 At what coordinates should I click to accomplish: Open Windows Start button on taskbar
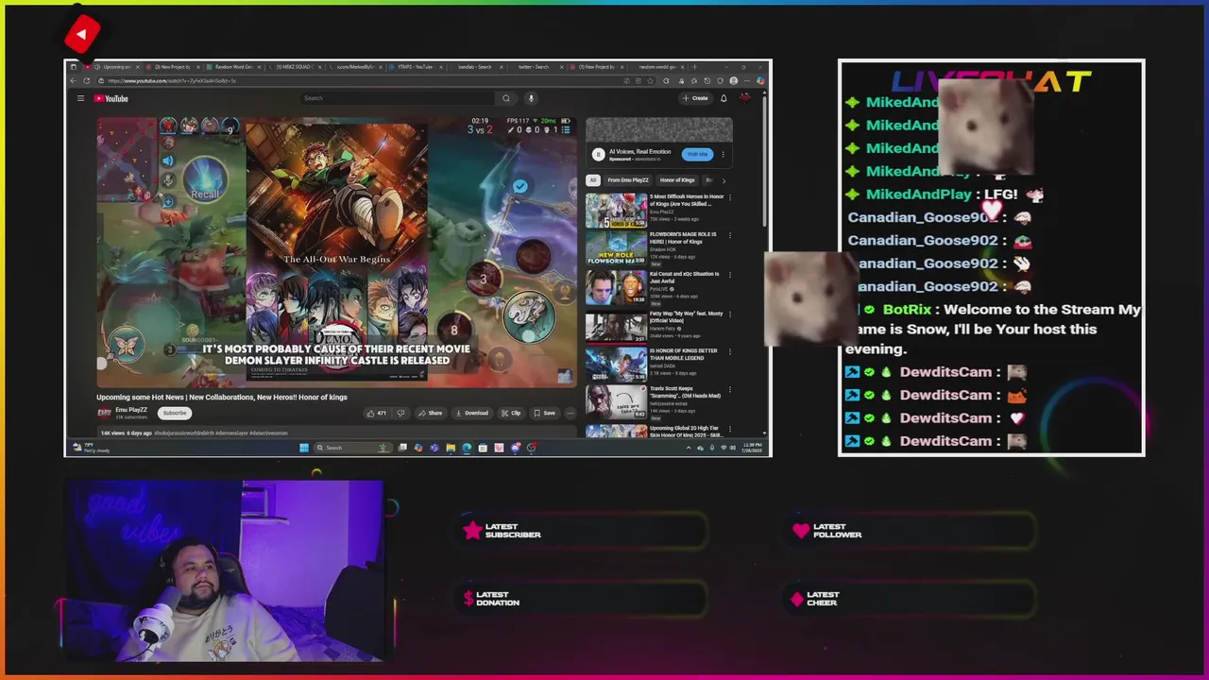tap(303, 448)
